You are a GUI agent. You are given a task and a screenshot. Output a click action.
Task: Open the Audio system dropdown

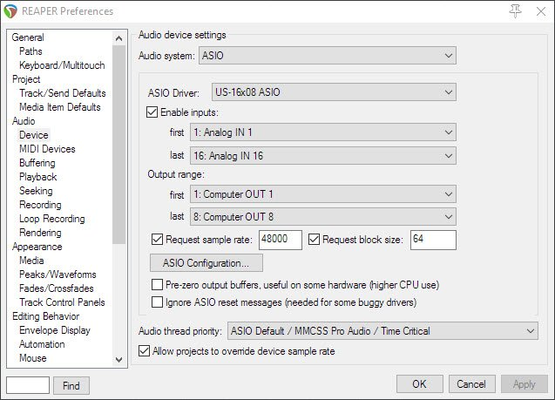(328, 56)
